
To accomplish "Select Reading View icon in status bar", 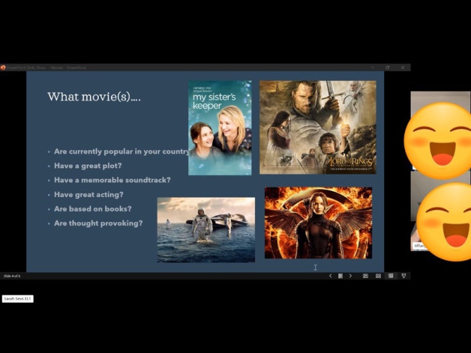I will pyautogui.click(x=390, y=276).
